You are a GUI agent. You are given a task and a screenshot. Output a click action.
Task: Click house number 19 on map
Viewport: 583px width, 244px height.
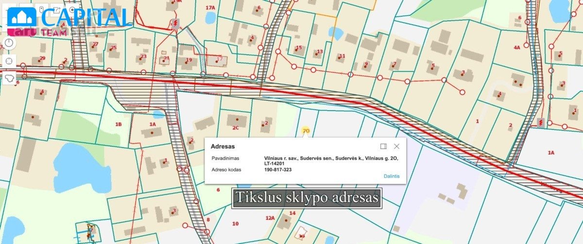pos(189,60)
